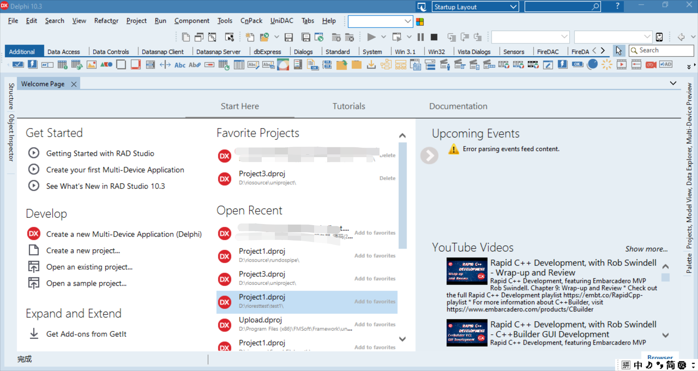The width and height of the screenshot is (698, 371).
Task: Click the Add file to project icon
Action: pyautogui.click(x=336, y=37)
